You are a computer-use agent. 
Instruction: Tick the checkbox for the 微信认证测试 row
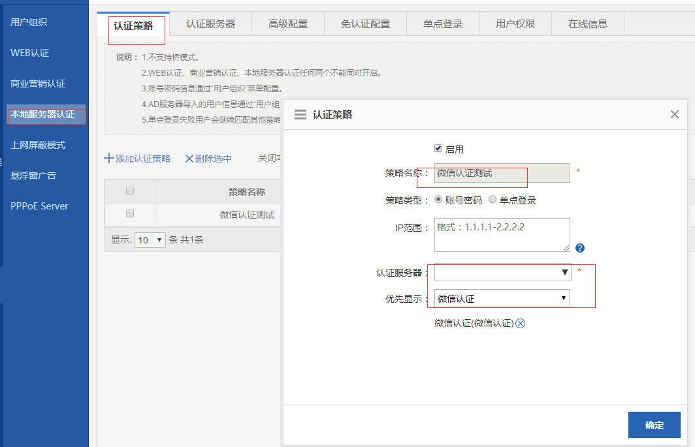[x=130, y=213]
